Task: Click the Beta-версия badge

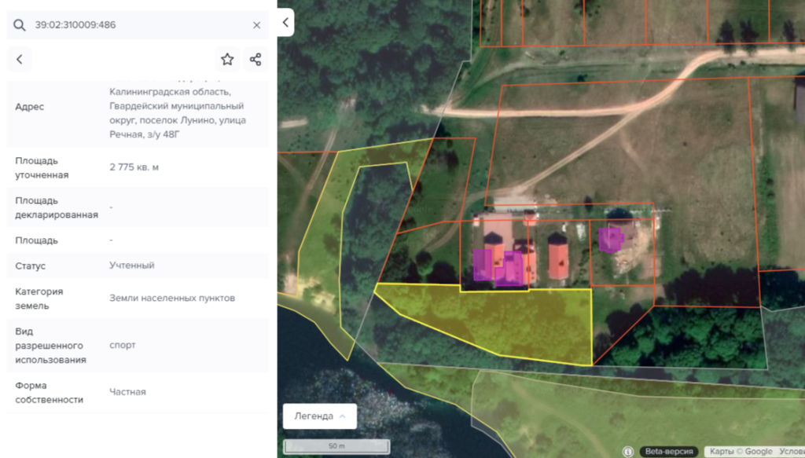Action: [668, 452]
